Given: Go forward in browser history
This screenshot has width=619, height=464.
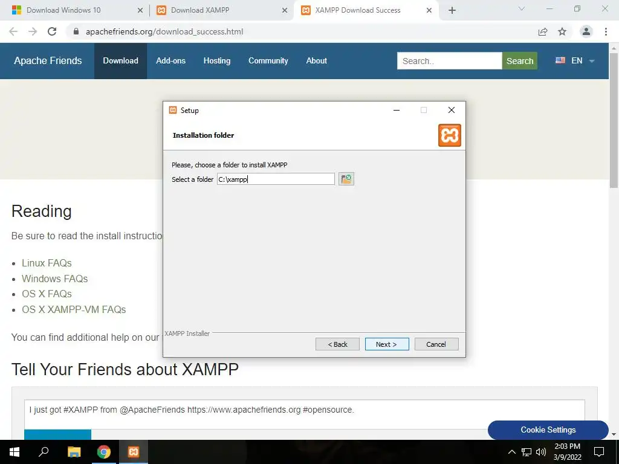Looking at the screenshot, I should 33,31.
